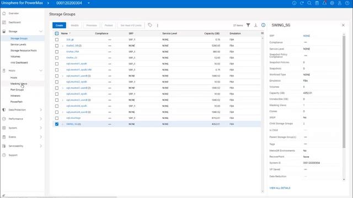The height and width of the screenshot is (198, 353).
Task: Open the array 000120200304 dropdown arrow
Action: (89, 3)
